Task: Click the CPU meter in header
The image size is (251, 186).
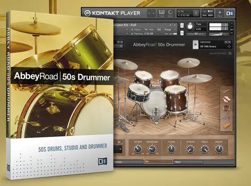Action: tap(208, 11)
